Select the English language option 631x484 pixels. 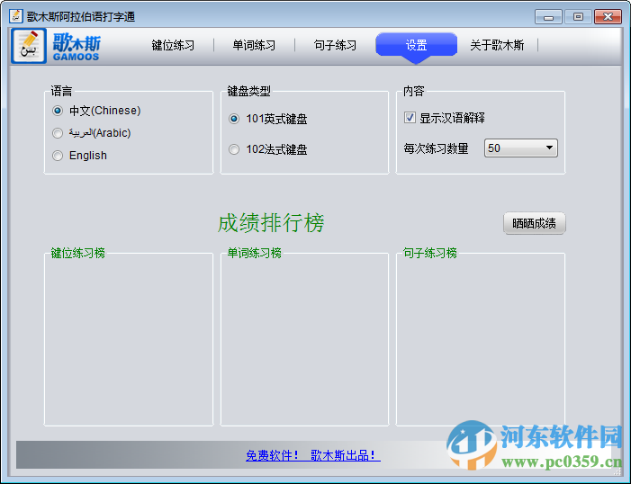(x=80, y=156)
